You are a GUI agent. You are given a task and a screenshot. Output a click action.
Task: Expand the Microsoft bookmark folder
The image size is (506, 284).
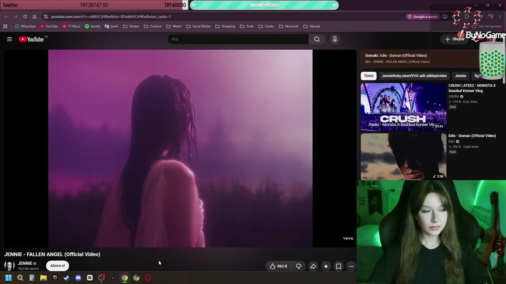click(289, 26)
